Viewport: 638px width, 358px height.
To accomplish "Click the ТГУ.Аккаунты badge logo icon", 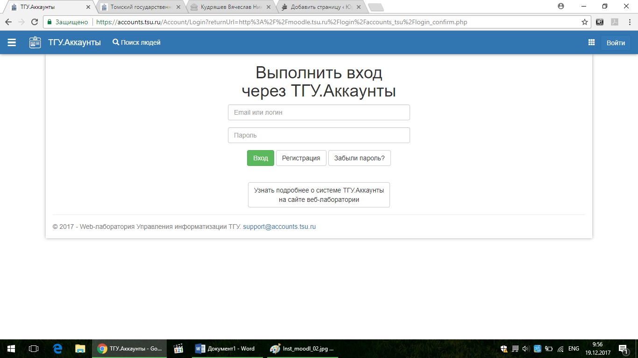I will pyautogui.click(x=35, y=42).
